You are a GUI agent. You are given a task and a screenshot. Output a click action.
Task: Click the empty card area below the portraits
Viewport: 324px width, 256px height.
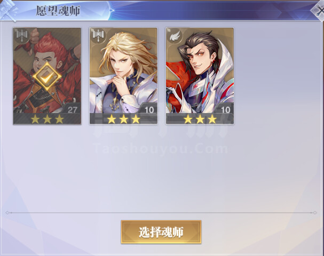(161, 169)
